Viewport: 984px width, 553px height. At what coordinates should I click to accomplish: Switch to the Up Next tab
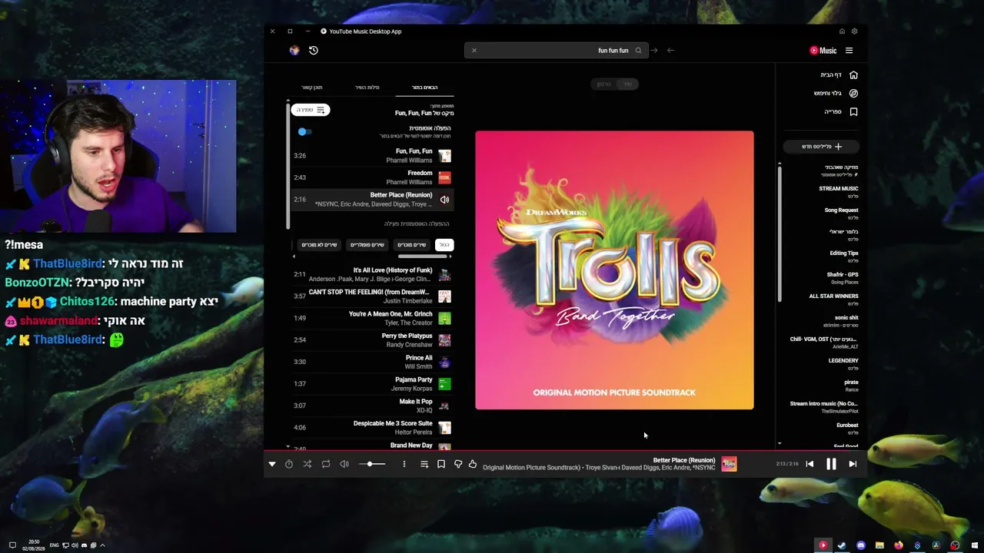(x=424, y=88)
